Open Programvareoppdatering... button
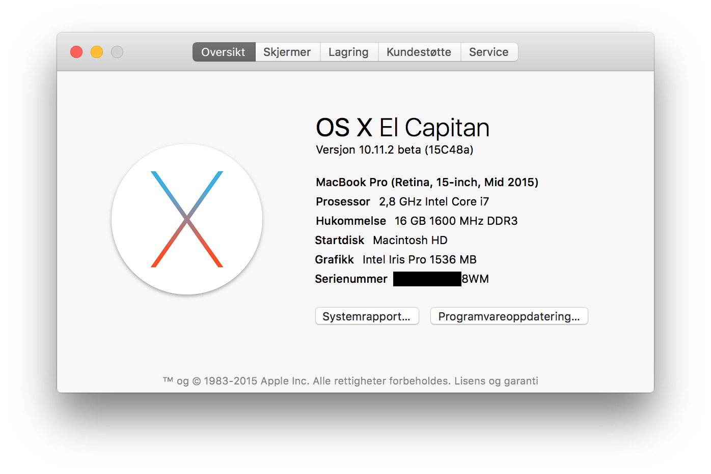The height and width of the screenshot is (474, 711). tap(509, 316)
